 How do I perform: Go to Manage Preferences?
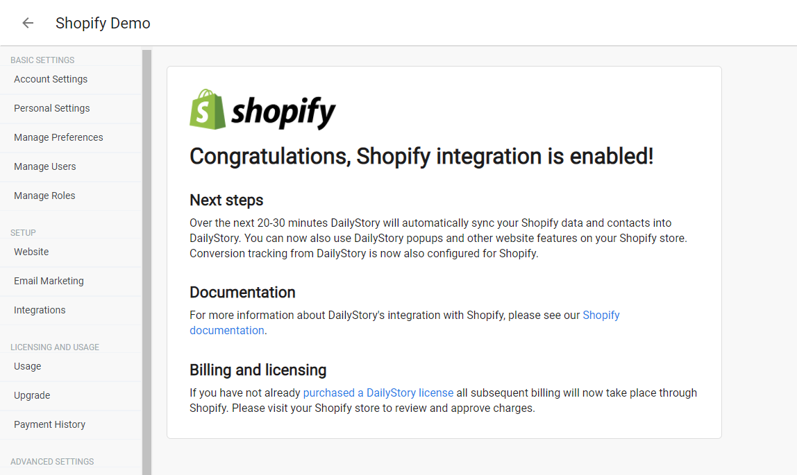pyautogui.click(x=71, y=137)
